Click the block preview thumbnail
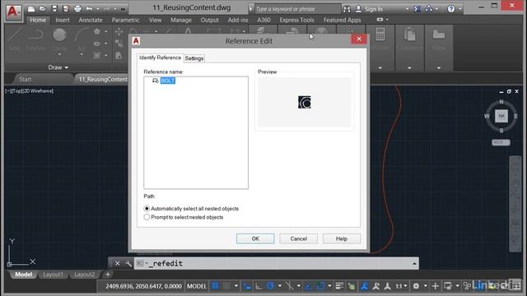This screenshot has height=296, width=527. pyautogui.click(x=305, y=102)
